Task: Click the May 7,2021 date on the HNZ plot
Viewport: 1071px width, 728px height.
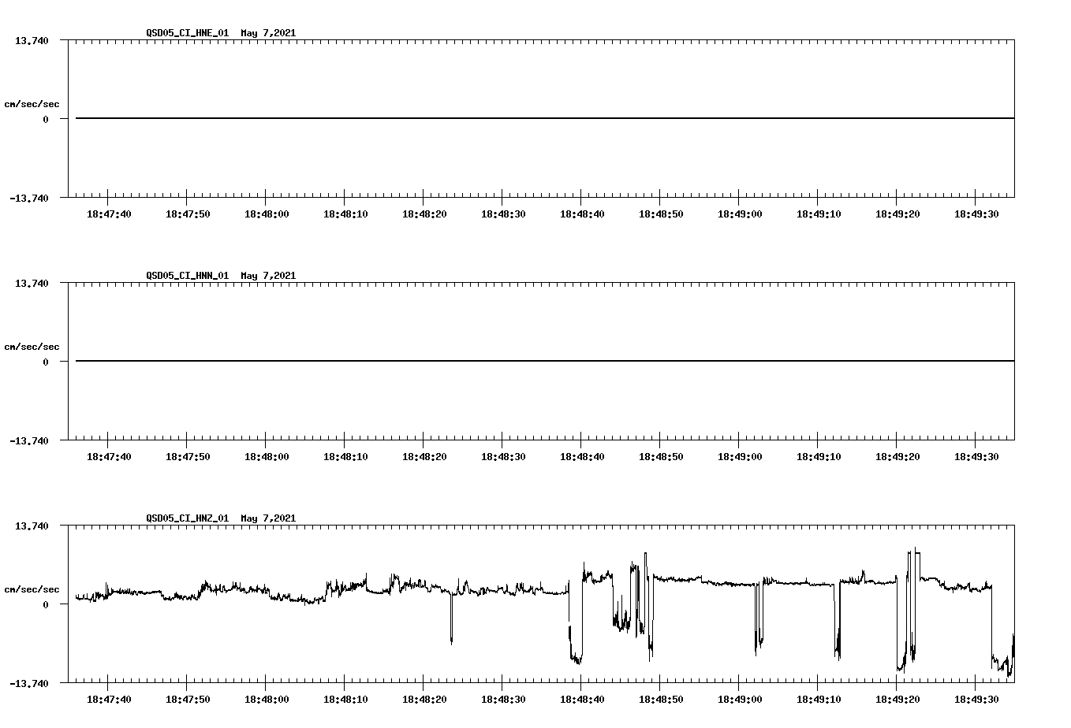Action: [x=267, y=519]
